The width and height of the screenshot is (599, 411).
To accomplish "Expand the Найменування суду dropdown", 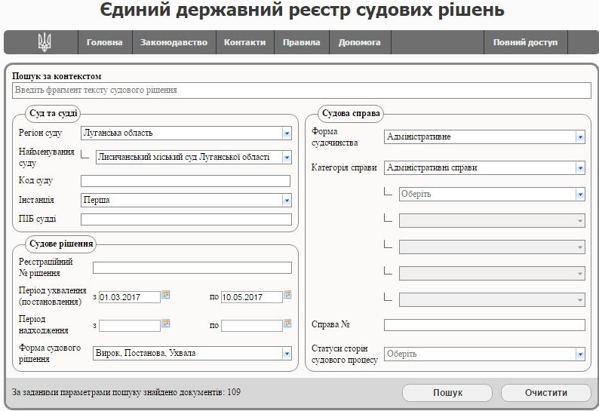I will coord(287,158).
